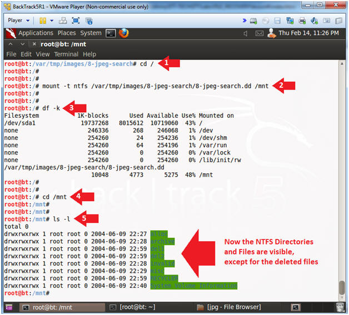
Task: Click the floppy drive device icon
Action: (x=277, y=21)
